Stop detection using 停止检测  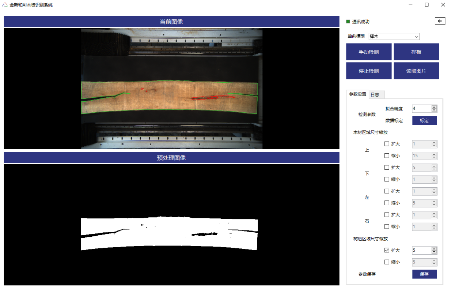point(368,71)
